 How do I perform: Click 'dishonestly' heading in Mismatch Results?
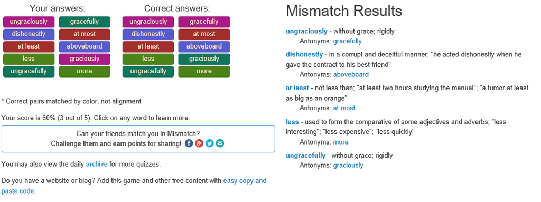pos(304,54)
